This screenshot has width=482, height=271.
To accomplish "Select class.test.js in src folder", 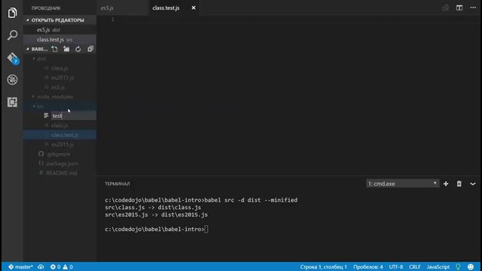I will (x=60, y=135).
